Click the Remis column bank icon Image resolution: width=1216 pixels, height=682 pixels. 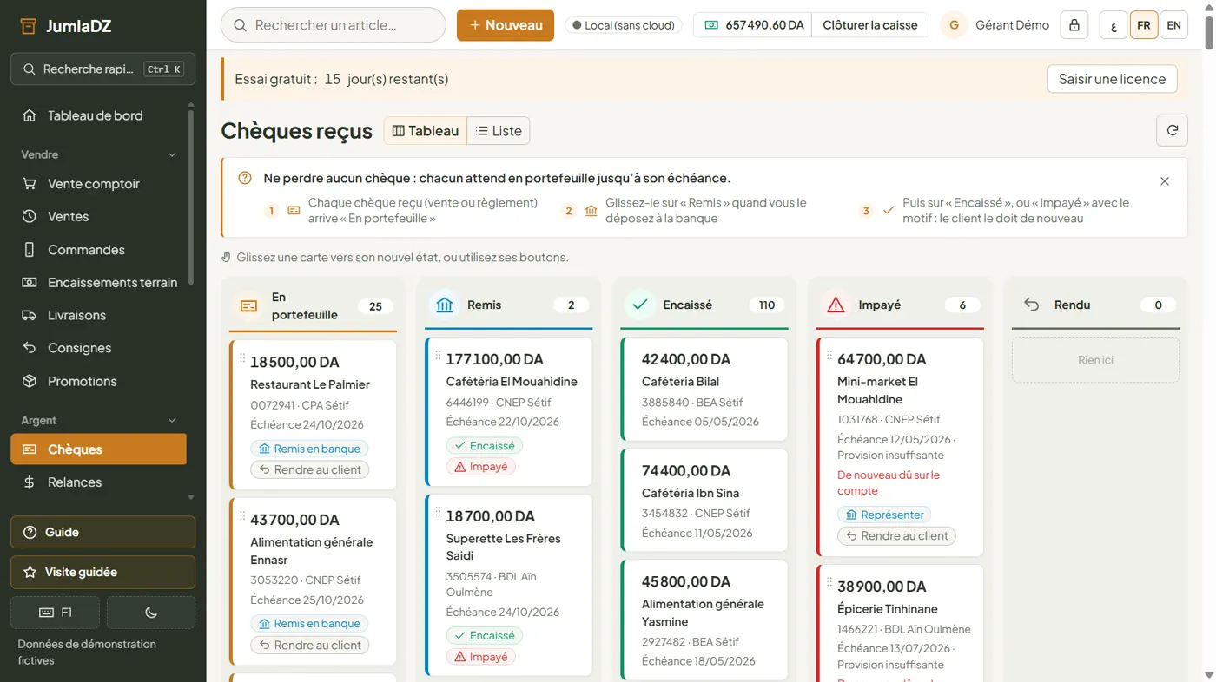point(445,305)
